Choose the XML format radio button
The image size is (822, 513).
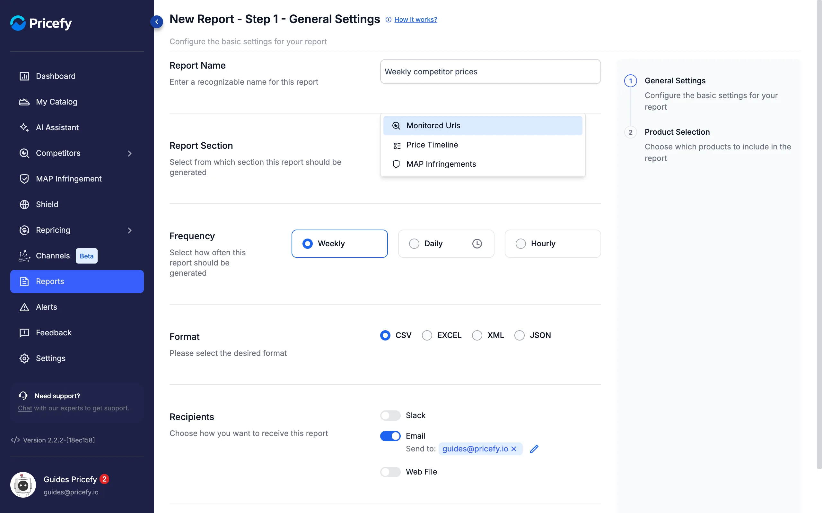(477, 335)
